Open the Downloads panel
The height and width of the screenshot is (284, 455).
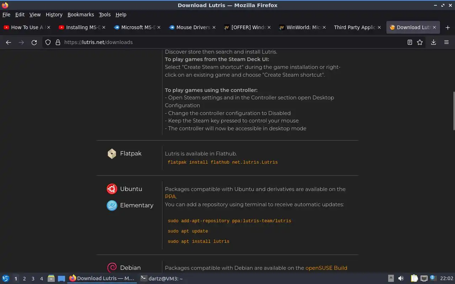pos(434,42)
